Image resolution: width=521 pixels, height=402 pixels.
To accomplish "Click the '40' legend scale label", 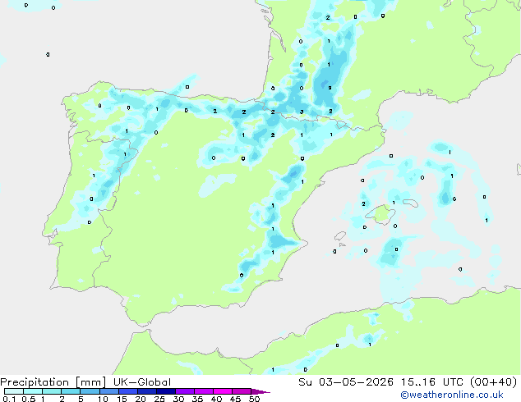I will pos(216,399).
